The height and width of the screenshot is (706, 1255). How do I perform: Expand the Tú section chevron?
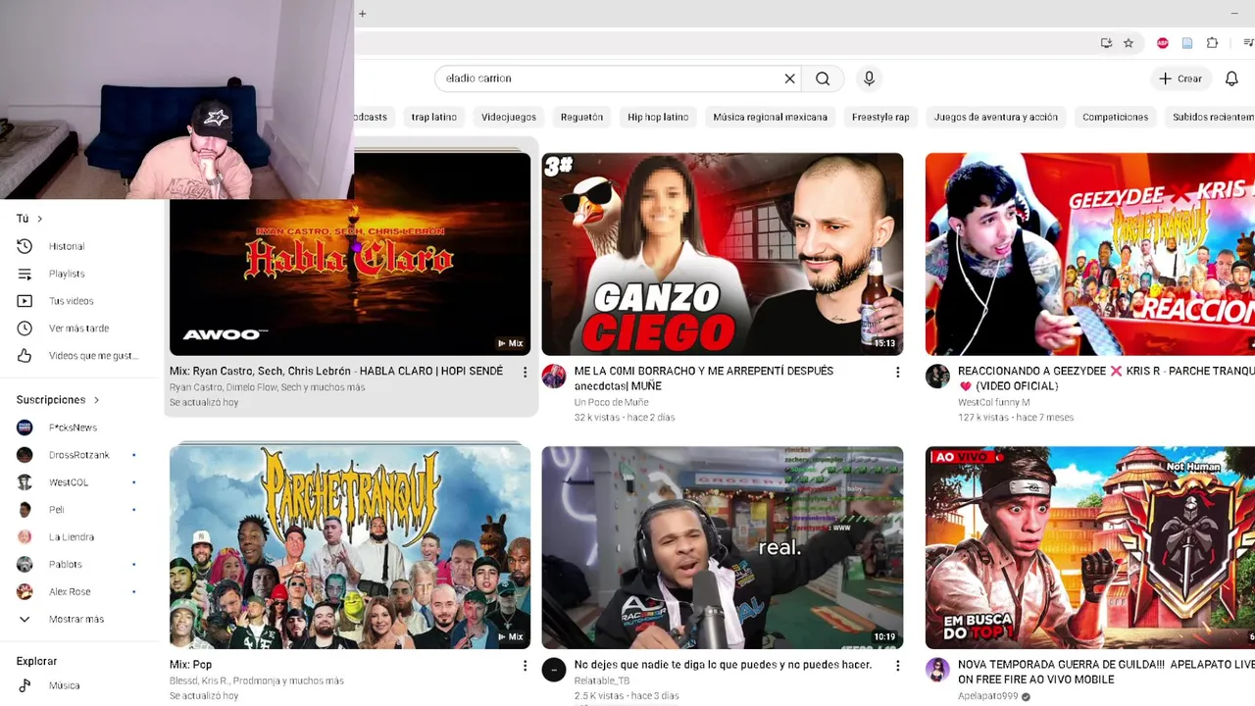pyautogui.click(x=39, y=219)
